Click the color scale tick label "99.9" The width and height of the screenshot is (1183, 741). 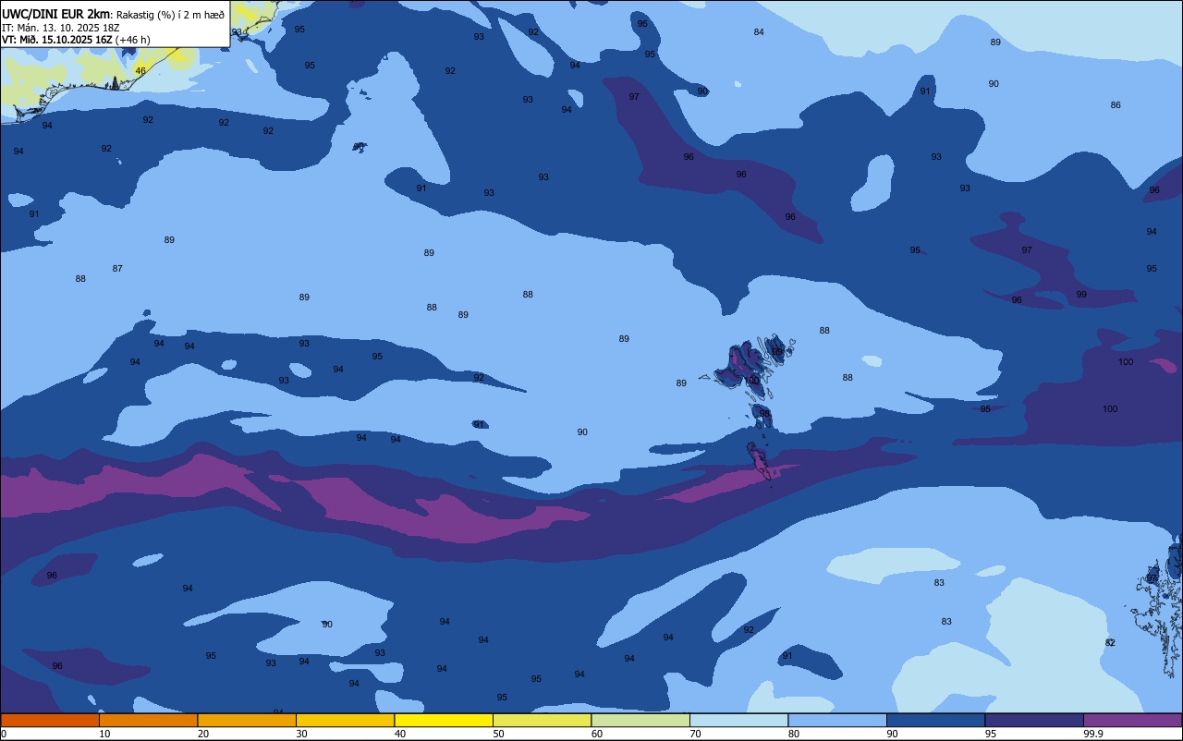pyautogui.click(x=1092, y=734)
